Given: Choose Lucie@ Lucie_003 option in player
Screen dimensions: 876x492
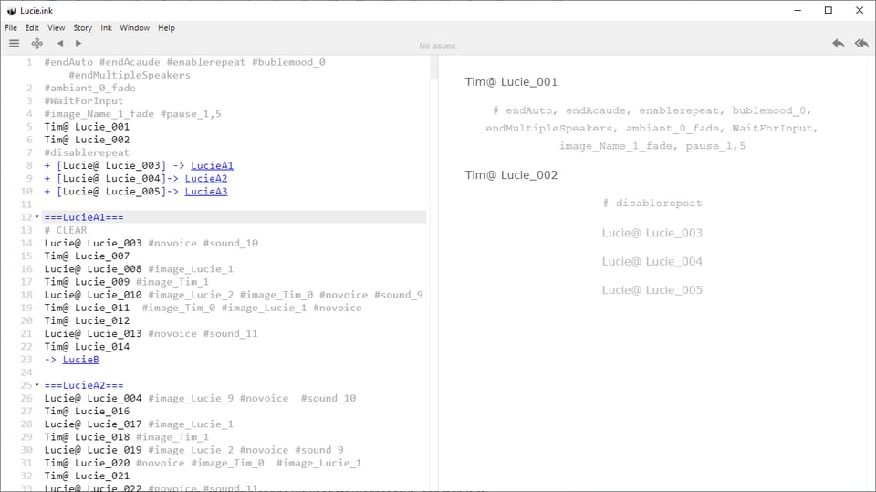Looking at the screenshot, I should click(x=652, y=233).
